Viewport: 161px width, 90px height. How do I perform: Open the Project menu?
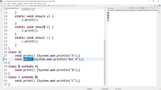pos(31,3)
